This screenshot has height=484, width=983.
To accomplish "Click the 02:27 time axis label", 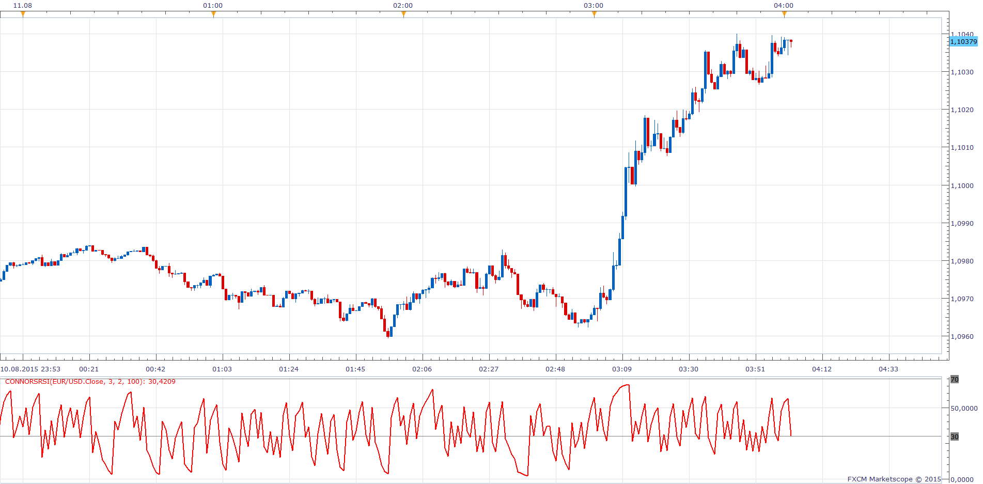I will pyautogui.click(x=489, y=369).
